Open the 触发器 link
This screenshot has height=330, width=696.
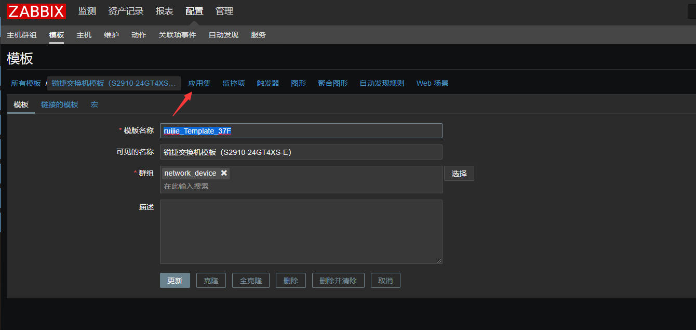268,83
